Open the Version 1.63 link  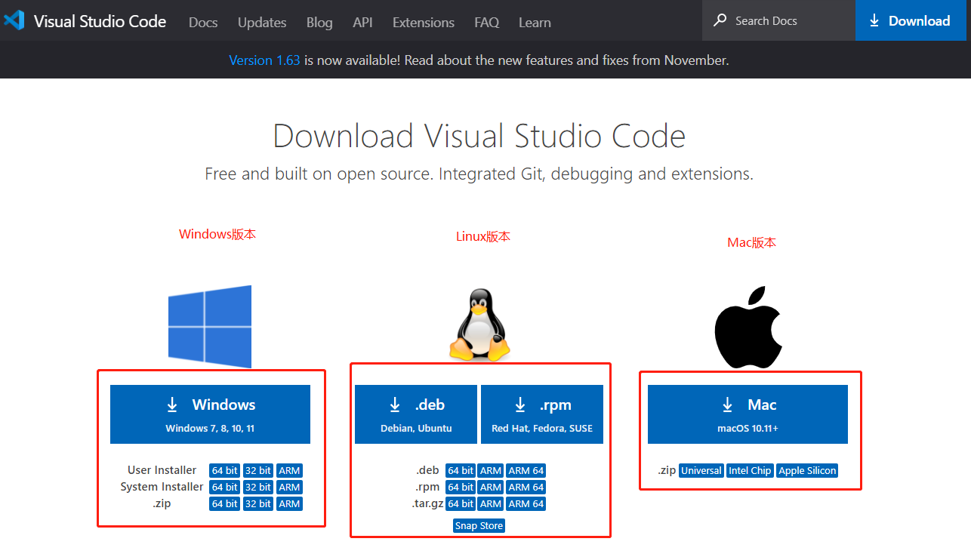264,60
